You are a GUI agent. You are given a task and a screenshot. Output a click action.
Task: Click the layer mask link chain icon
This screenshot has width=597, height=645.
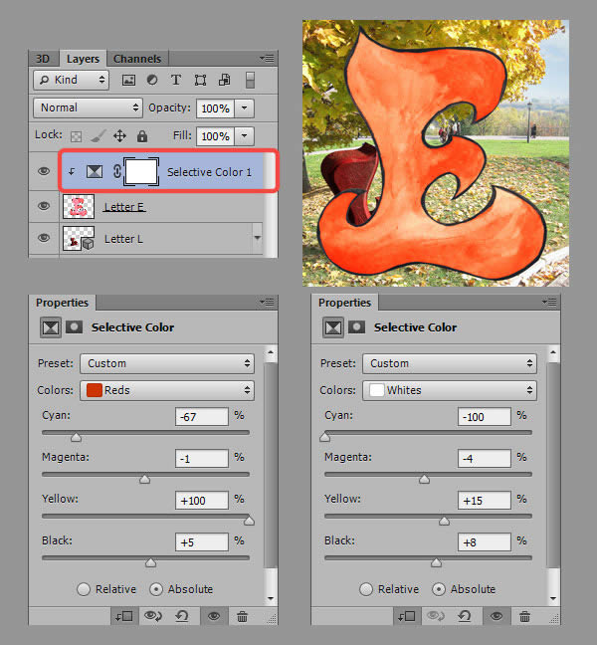point(117,172)
